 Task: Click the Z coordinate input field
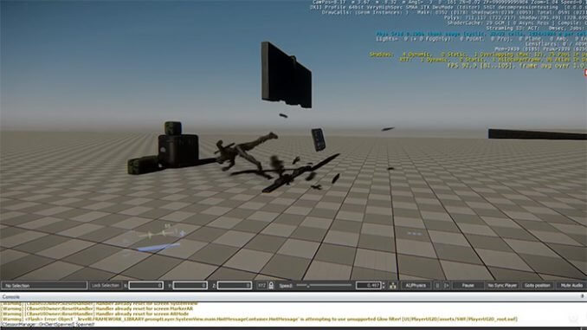(x=235, y=286)
